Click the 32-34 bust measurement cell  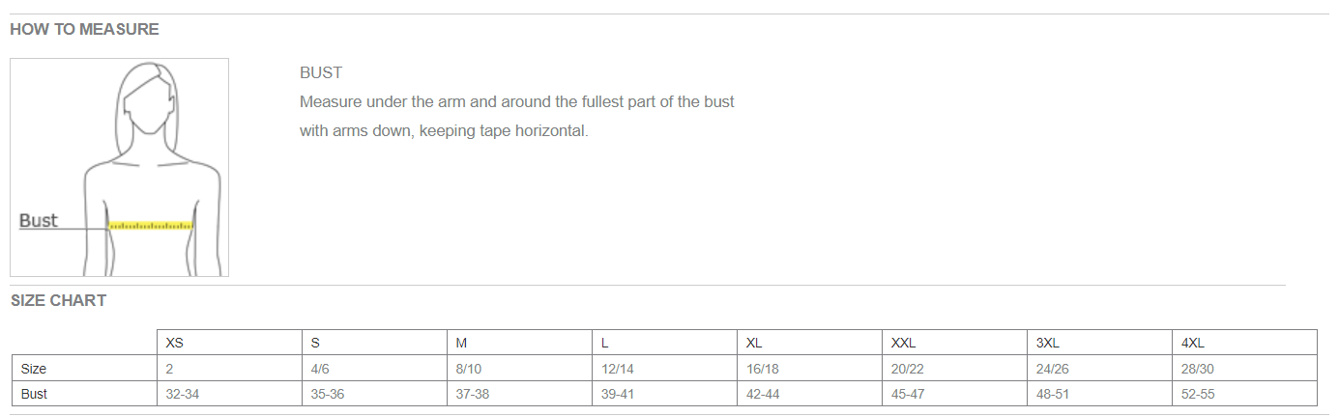(x=229, y=394)
